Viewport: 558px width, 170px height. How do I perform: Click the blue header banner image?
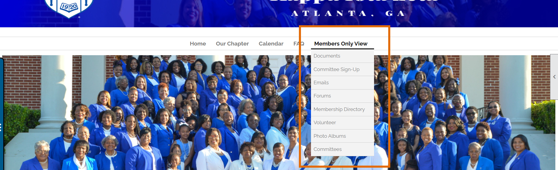coord(279,14)
